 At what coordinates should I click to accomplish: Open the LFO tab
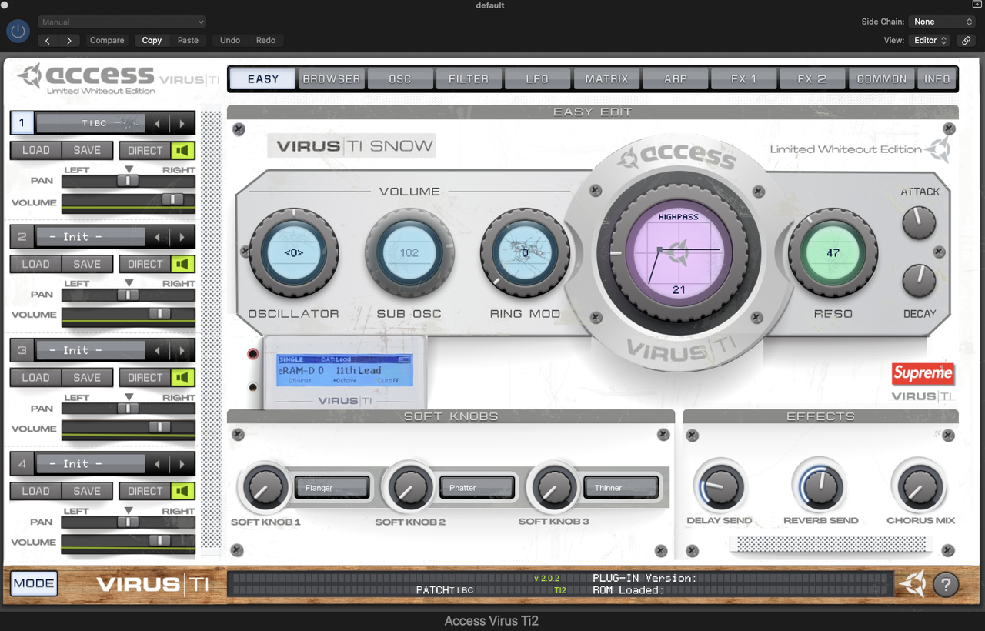pos(537,78)
